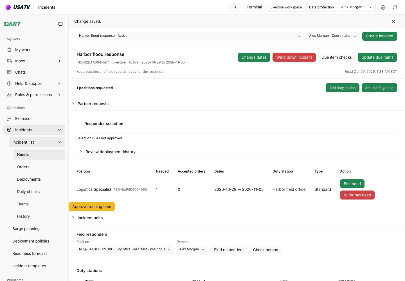Click Withdraw need button
The image size is (405, 281).
point(357,195)
